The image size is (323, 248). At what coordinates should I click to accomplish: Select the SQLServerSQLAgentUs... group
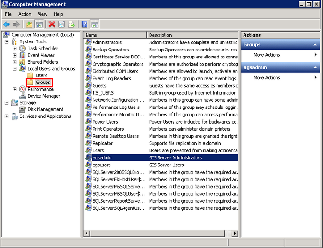point(118,208)
